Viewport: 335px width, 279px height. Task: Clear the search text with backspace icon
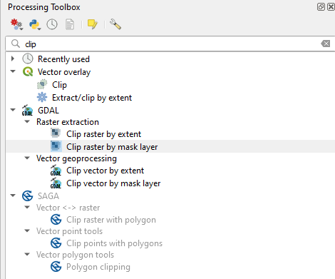tap(325, 44)
